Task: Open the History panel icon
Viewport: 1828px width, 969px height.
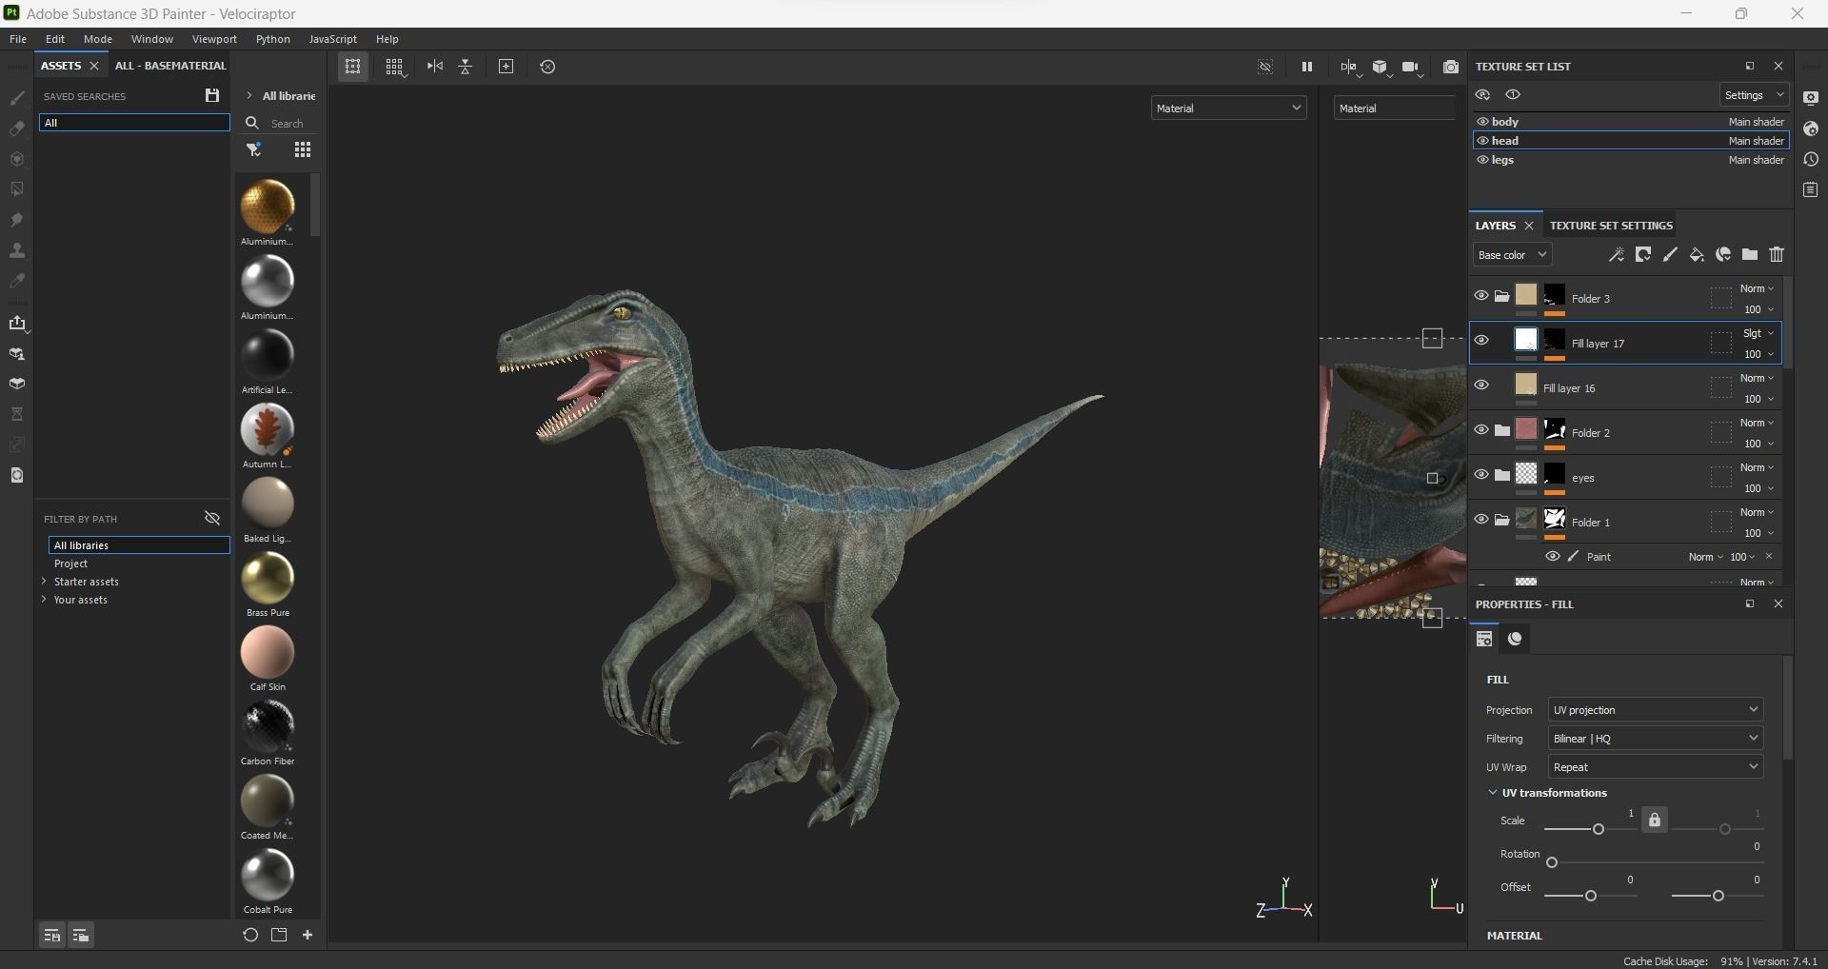Action: coord(1811,159)
